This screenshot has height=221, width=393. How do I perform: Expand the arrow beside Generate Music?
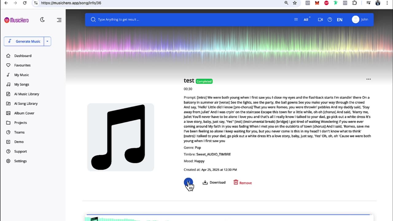pyautogui.click(x=47, y=41)
